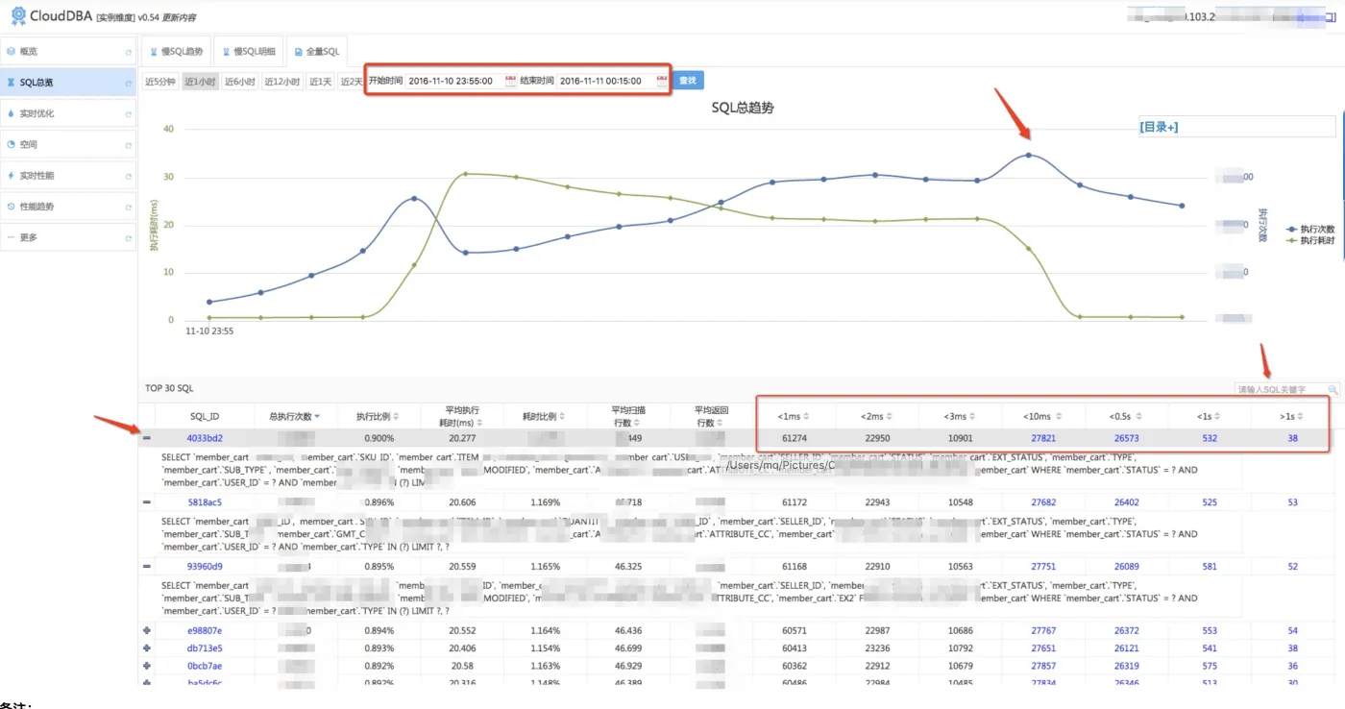Sort table by <2ms column

tap(890, 416)
